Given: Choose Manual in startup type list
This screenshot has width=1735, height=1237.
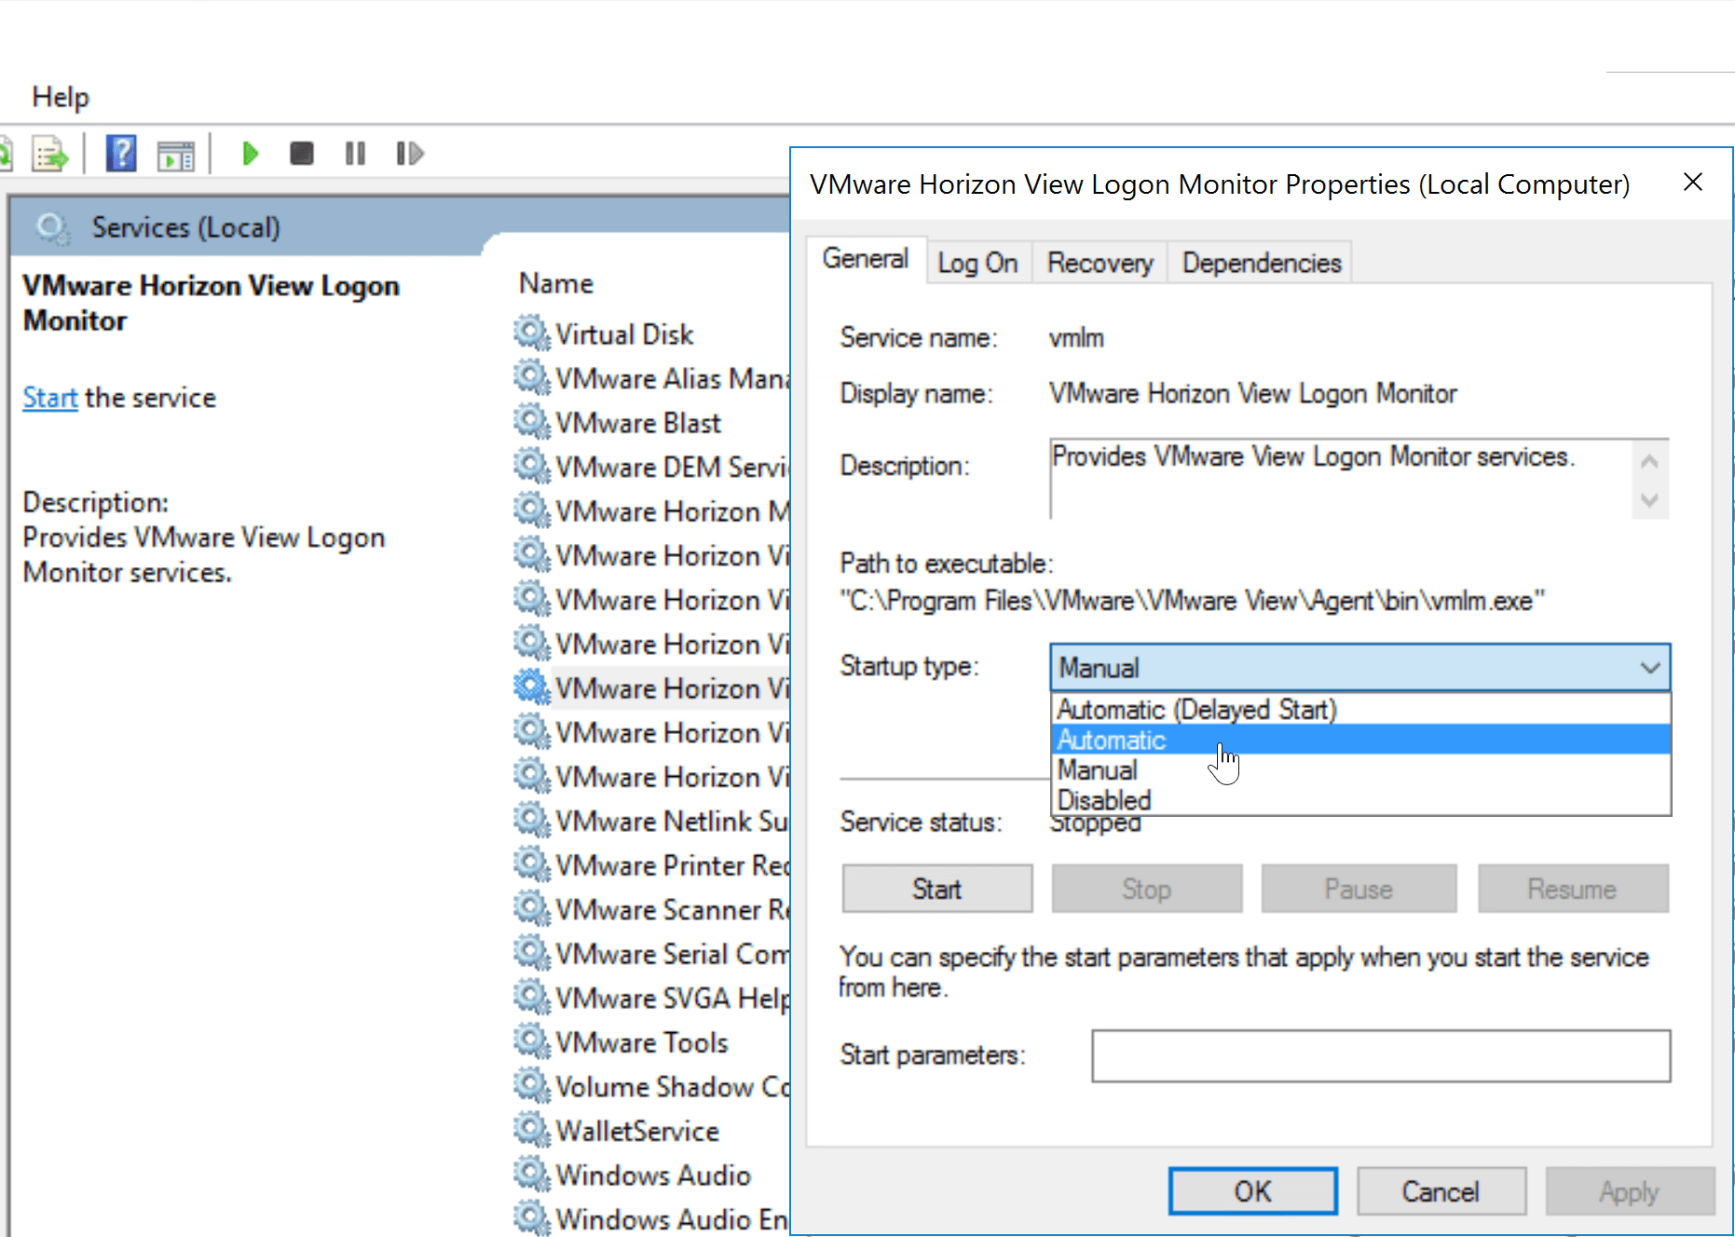Looking at the screenshot, I should pyautogui.click(x=1360, y=770).
